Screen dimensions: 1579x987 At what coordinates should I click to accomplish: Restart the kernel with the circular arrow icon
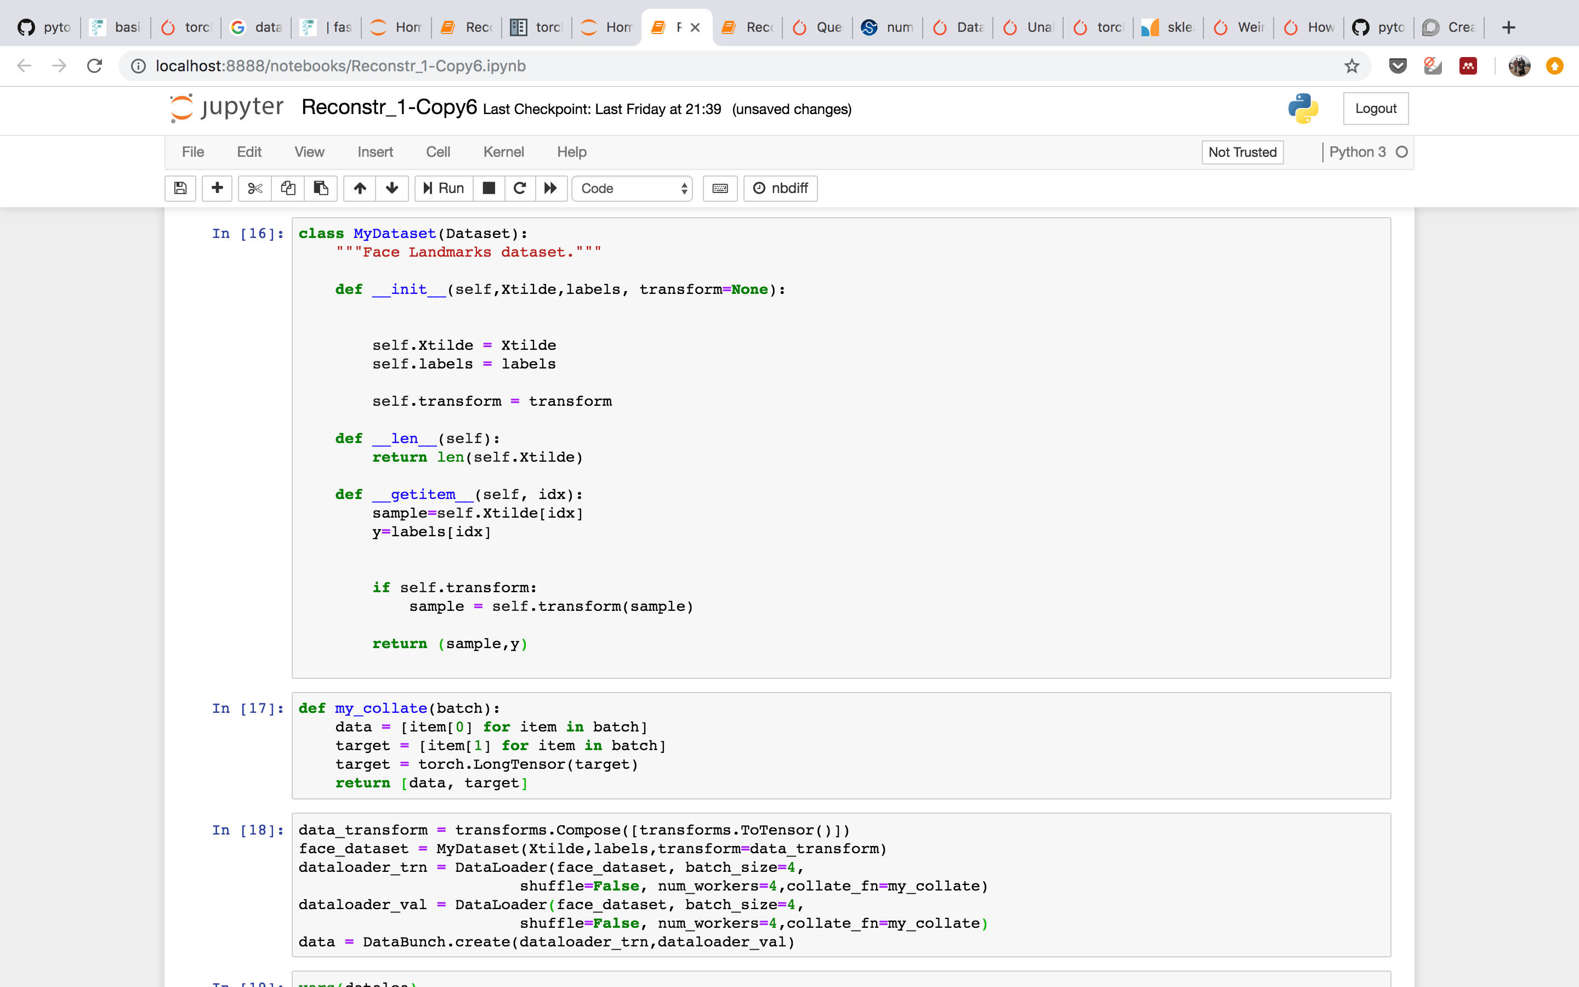(x=520, y=188)
